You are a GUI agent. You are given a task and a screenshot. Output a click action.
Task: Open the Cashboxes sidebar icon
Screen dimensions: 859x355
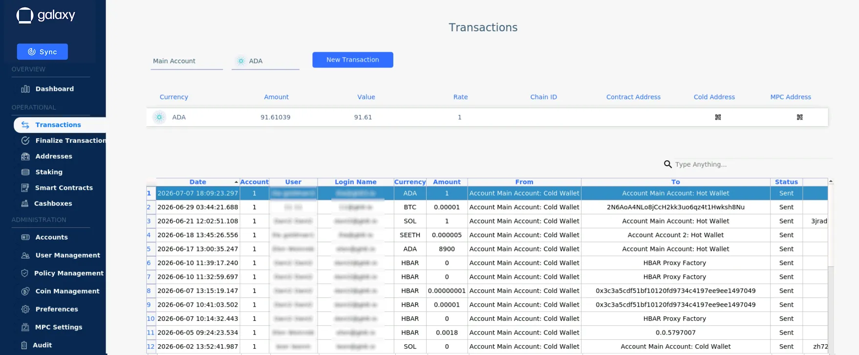tap(25, 203)
